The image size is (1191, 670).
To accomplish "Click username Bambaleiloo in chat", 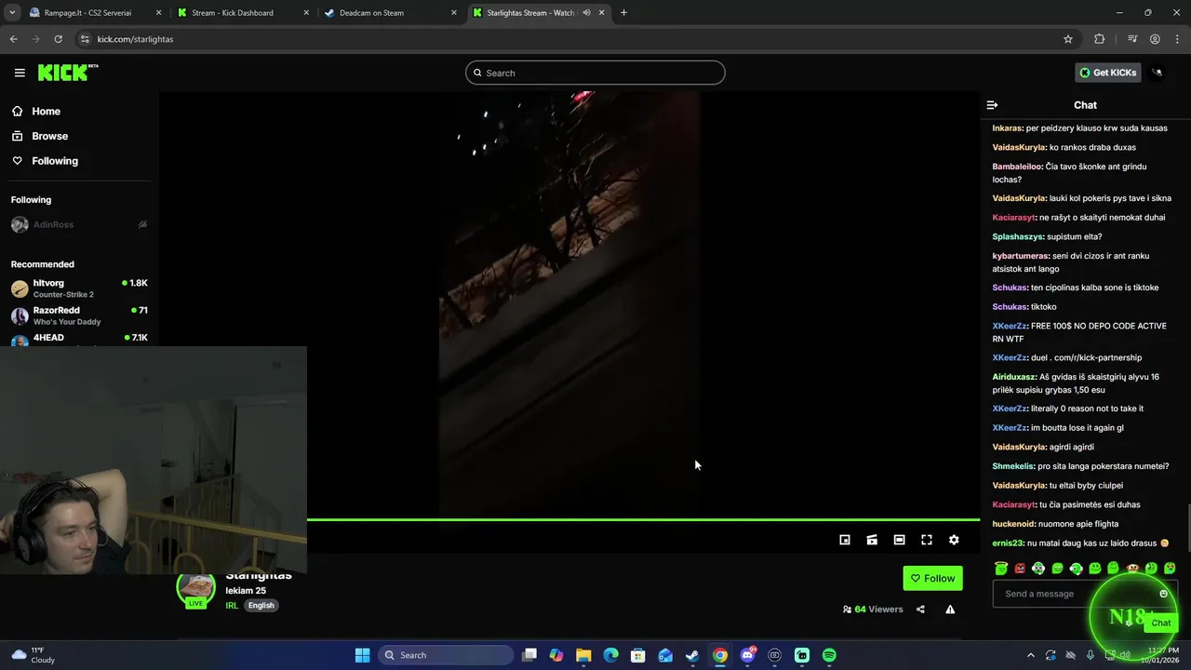I will click(1017, 167).
